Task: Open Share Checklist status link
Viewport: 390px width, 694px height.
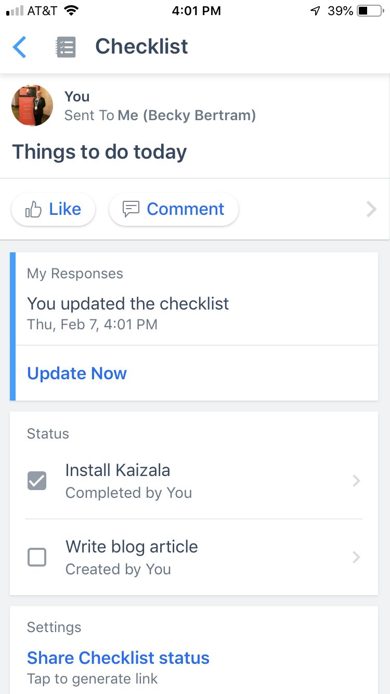Action: (x=118, y=658)
